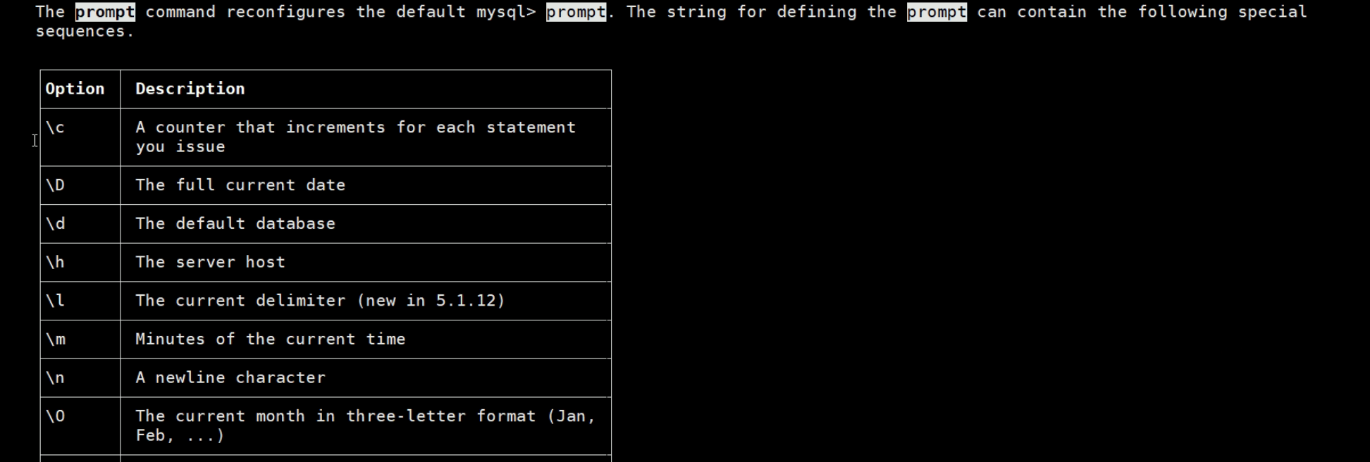Click the "Description" column header
The height and width of the screenshot is (462, 1370).
tap(190, 89)
